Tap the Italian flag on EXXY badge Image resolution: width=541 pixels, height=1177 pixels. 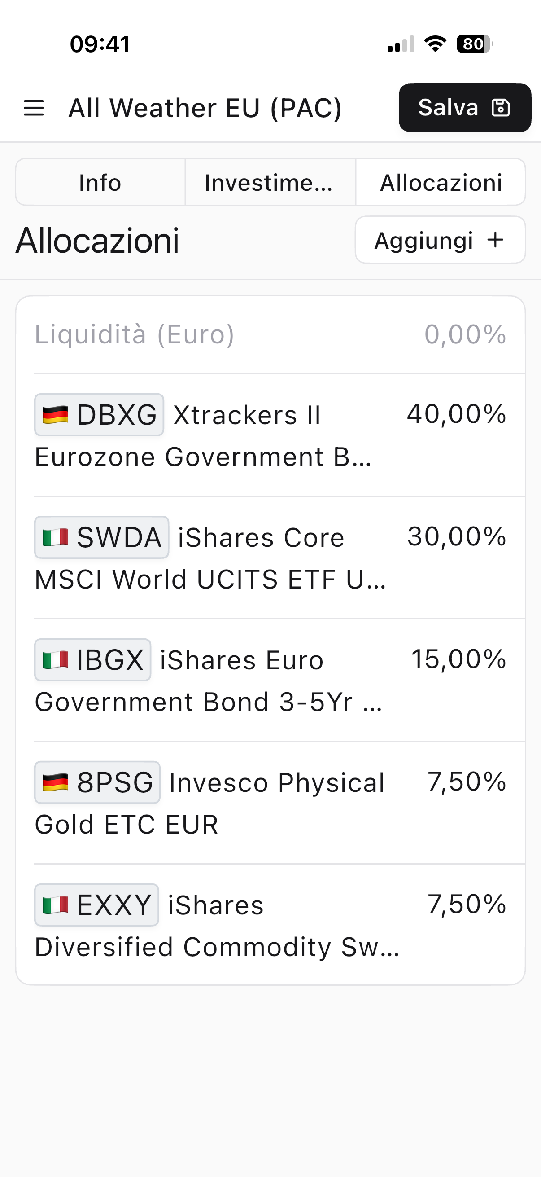point(56,905)
